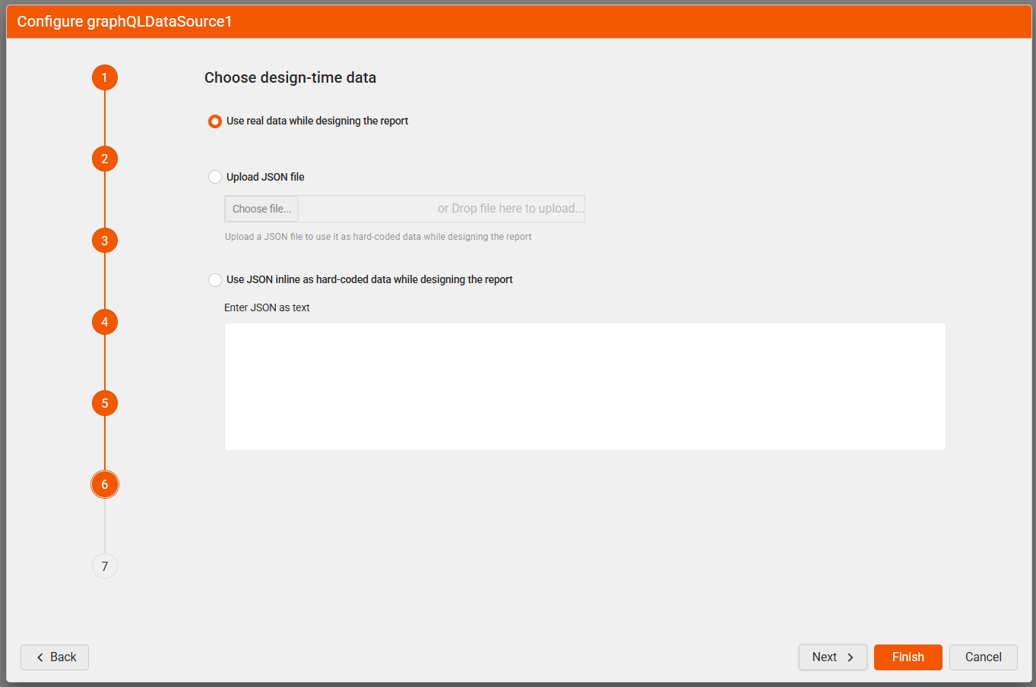Screen dimensions: 1036x687
Task: Cancel the data source configuration
Action: 983,657
